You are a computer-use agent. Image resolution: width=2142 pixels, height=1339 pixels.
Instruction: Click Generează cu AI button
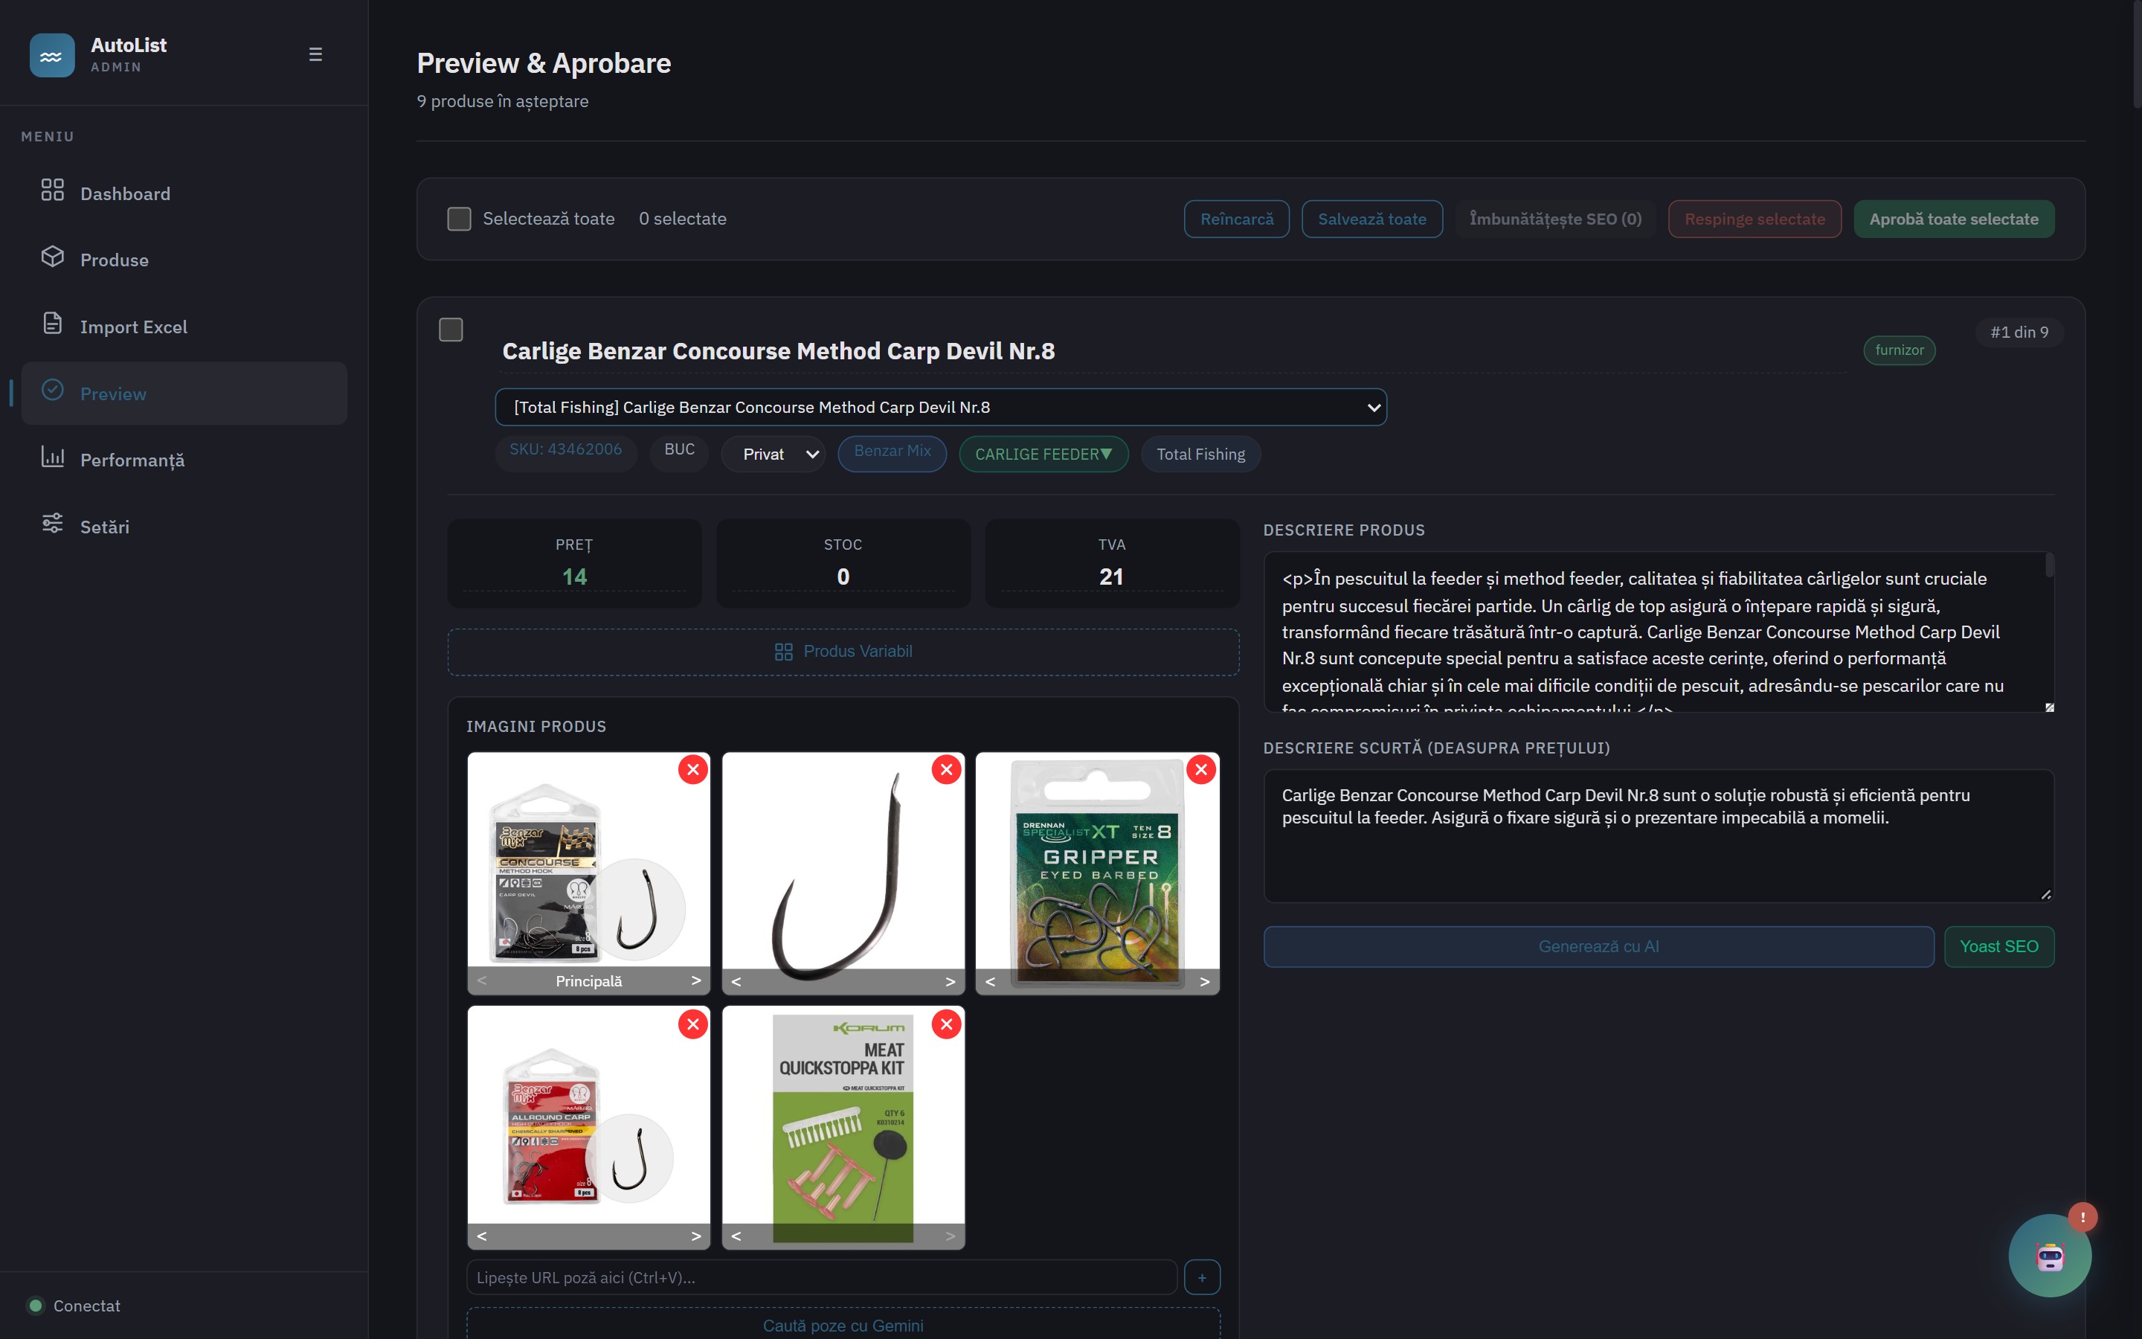coord(1598,945)
